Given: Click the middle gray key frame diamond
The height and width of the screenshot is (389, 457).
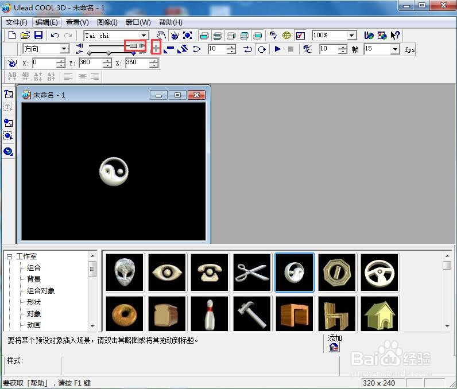Looking at the screenshot, I should 109,53.
